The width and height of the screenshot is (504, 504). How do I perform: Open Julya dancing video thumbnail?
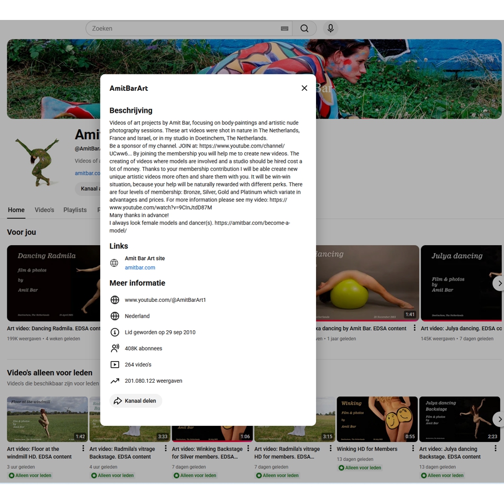point(461,283)
